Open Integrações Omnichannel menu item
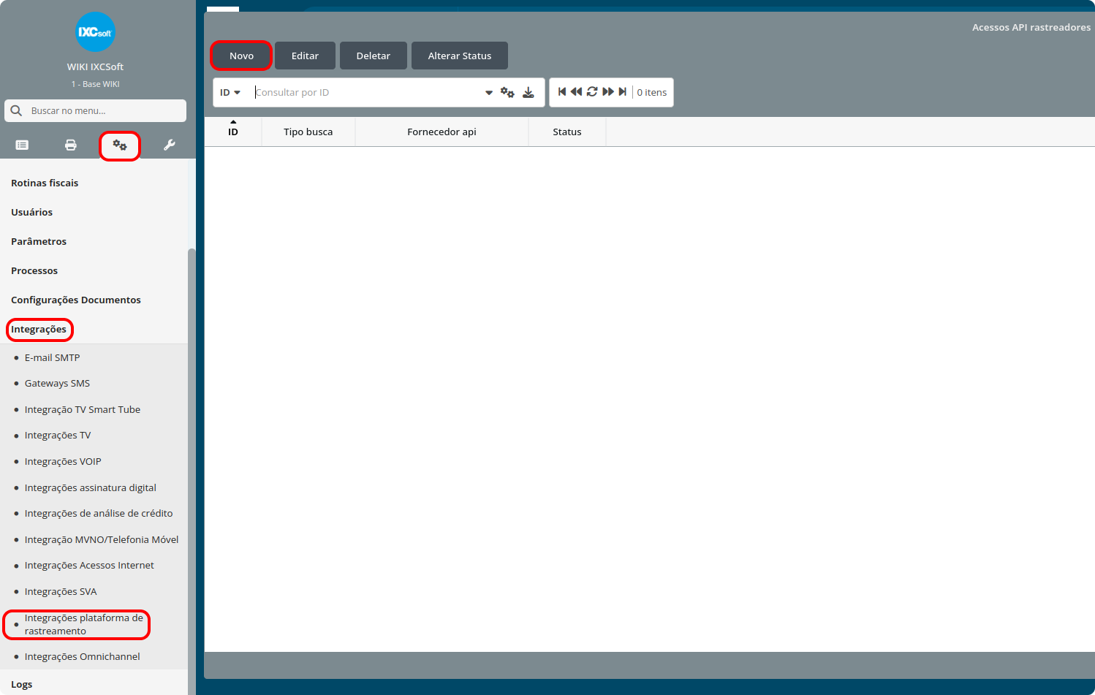The image size is (1095, 695). click(83, 657)
